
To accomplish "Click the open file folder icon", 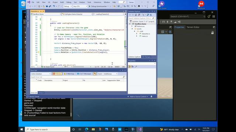I will (x=44, y=6).
